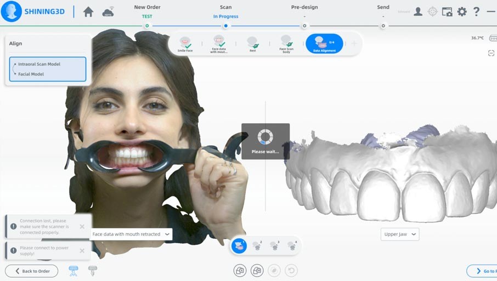This screenshot has height=281, width=497.
Task: Open the help question mark
Action: [476, 12]
